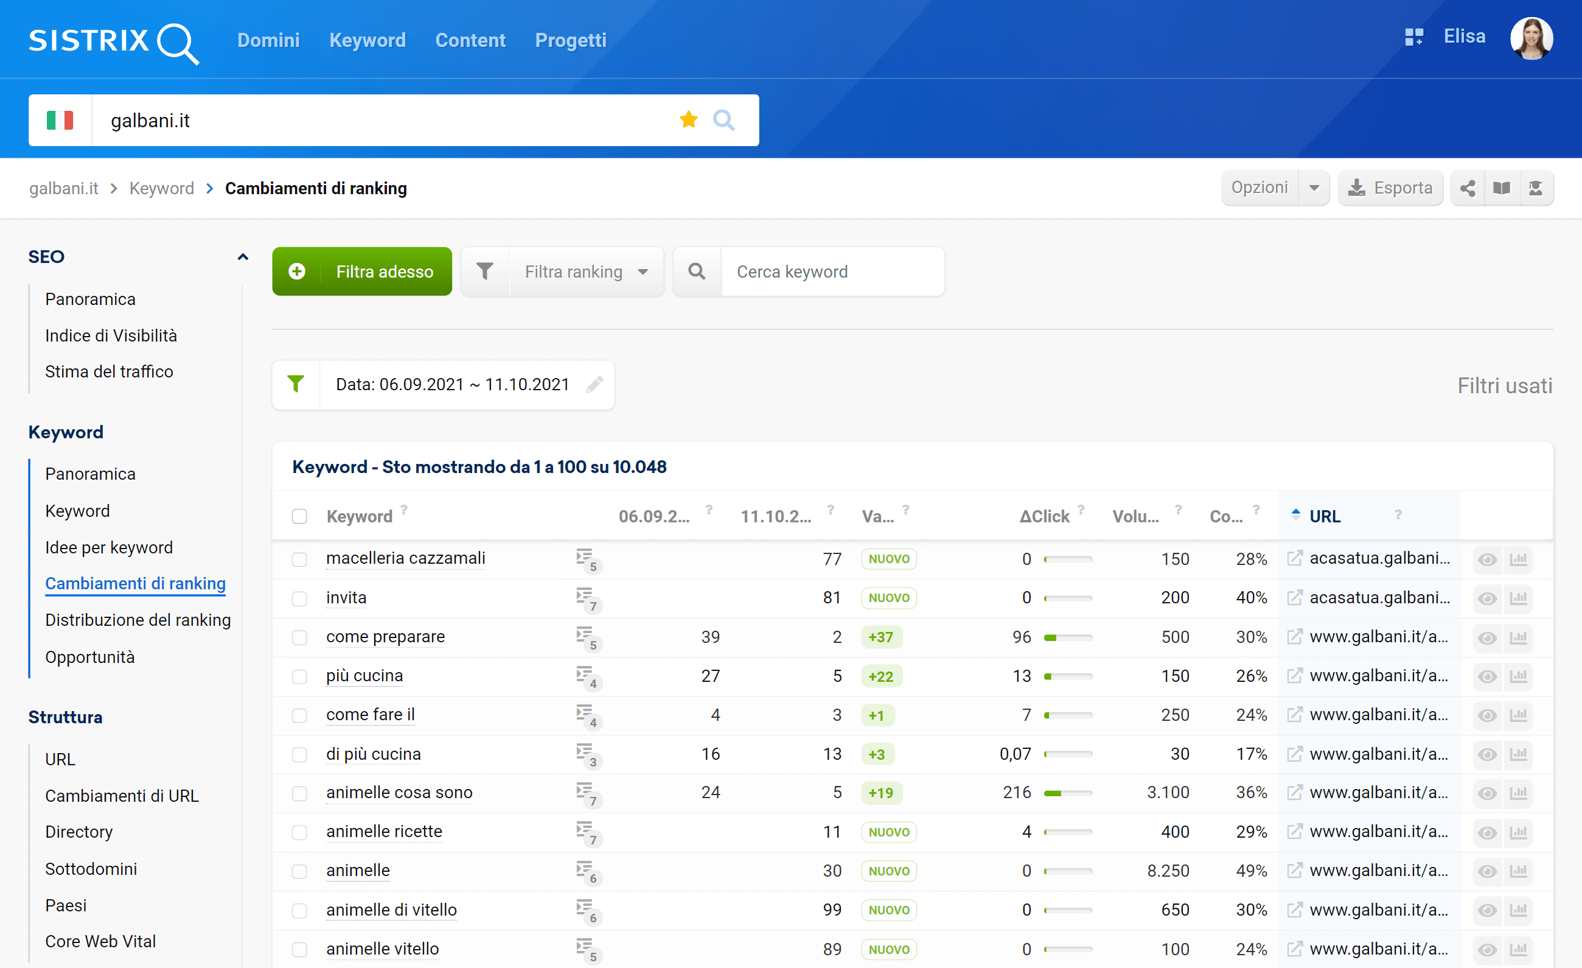
Task: Edit the date filter with pencil icon
Action: tap(594, 384)
